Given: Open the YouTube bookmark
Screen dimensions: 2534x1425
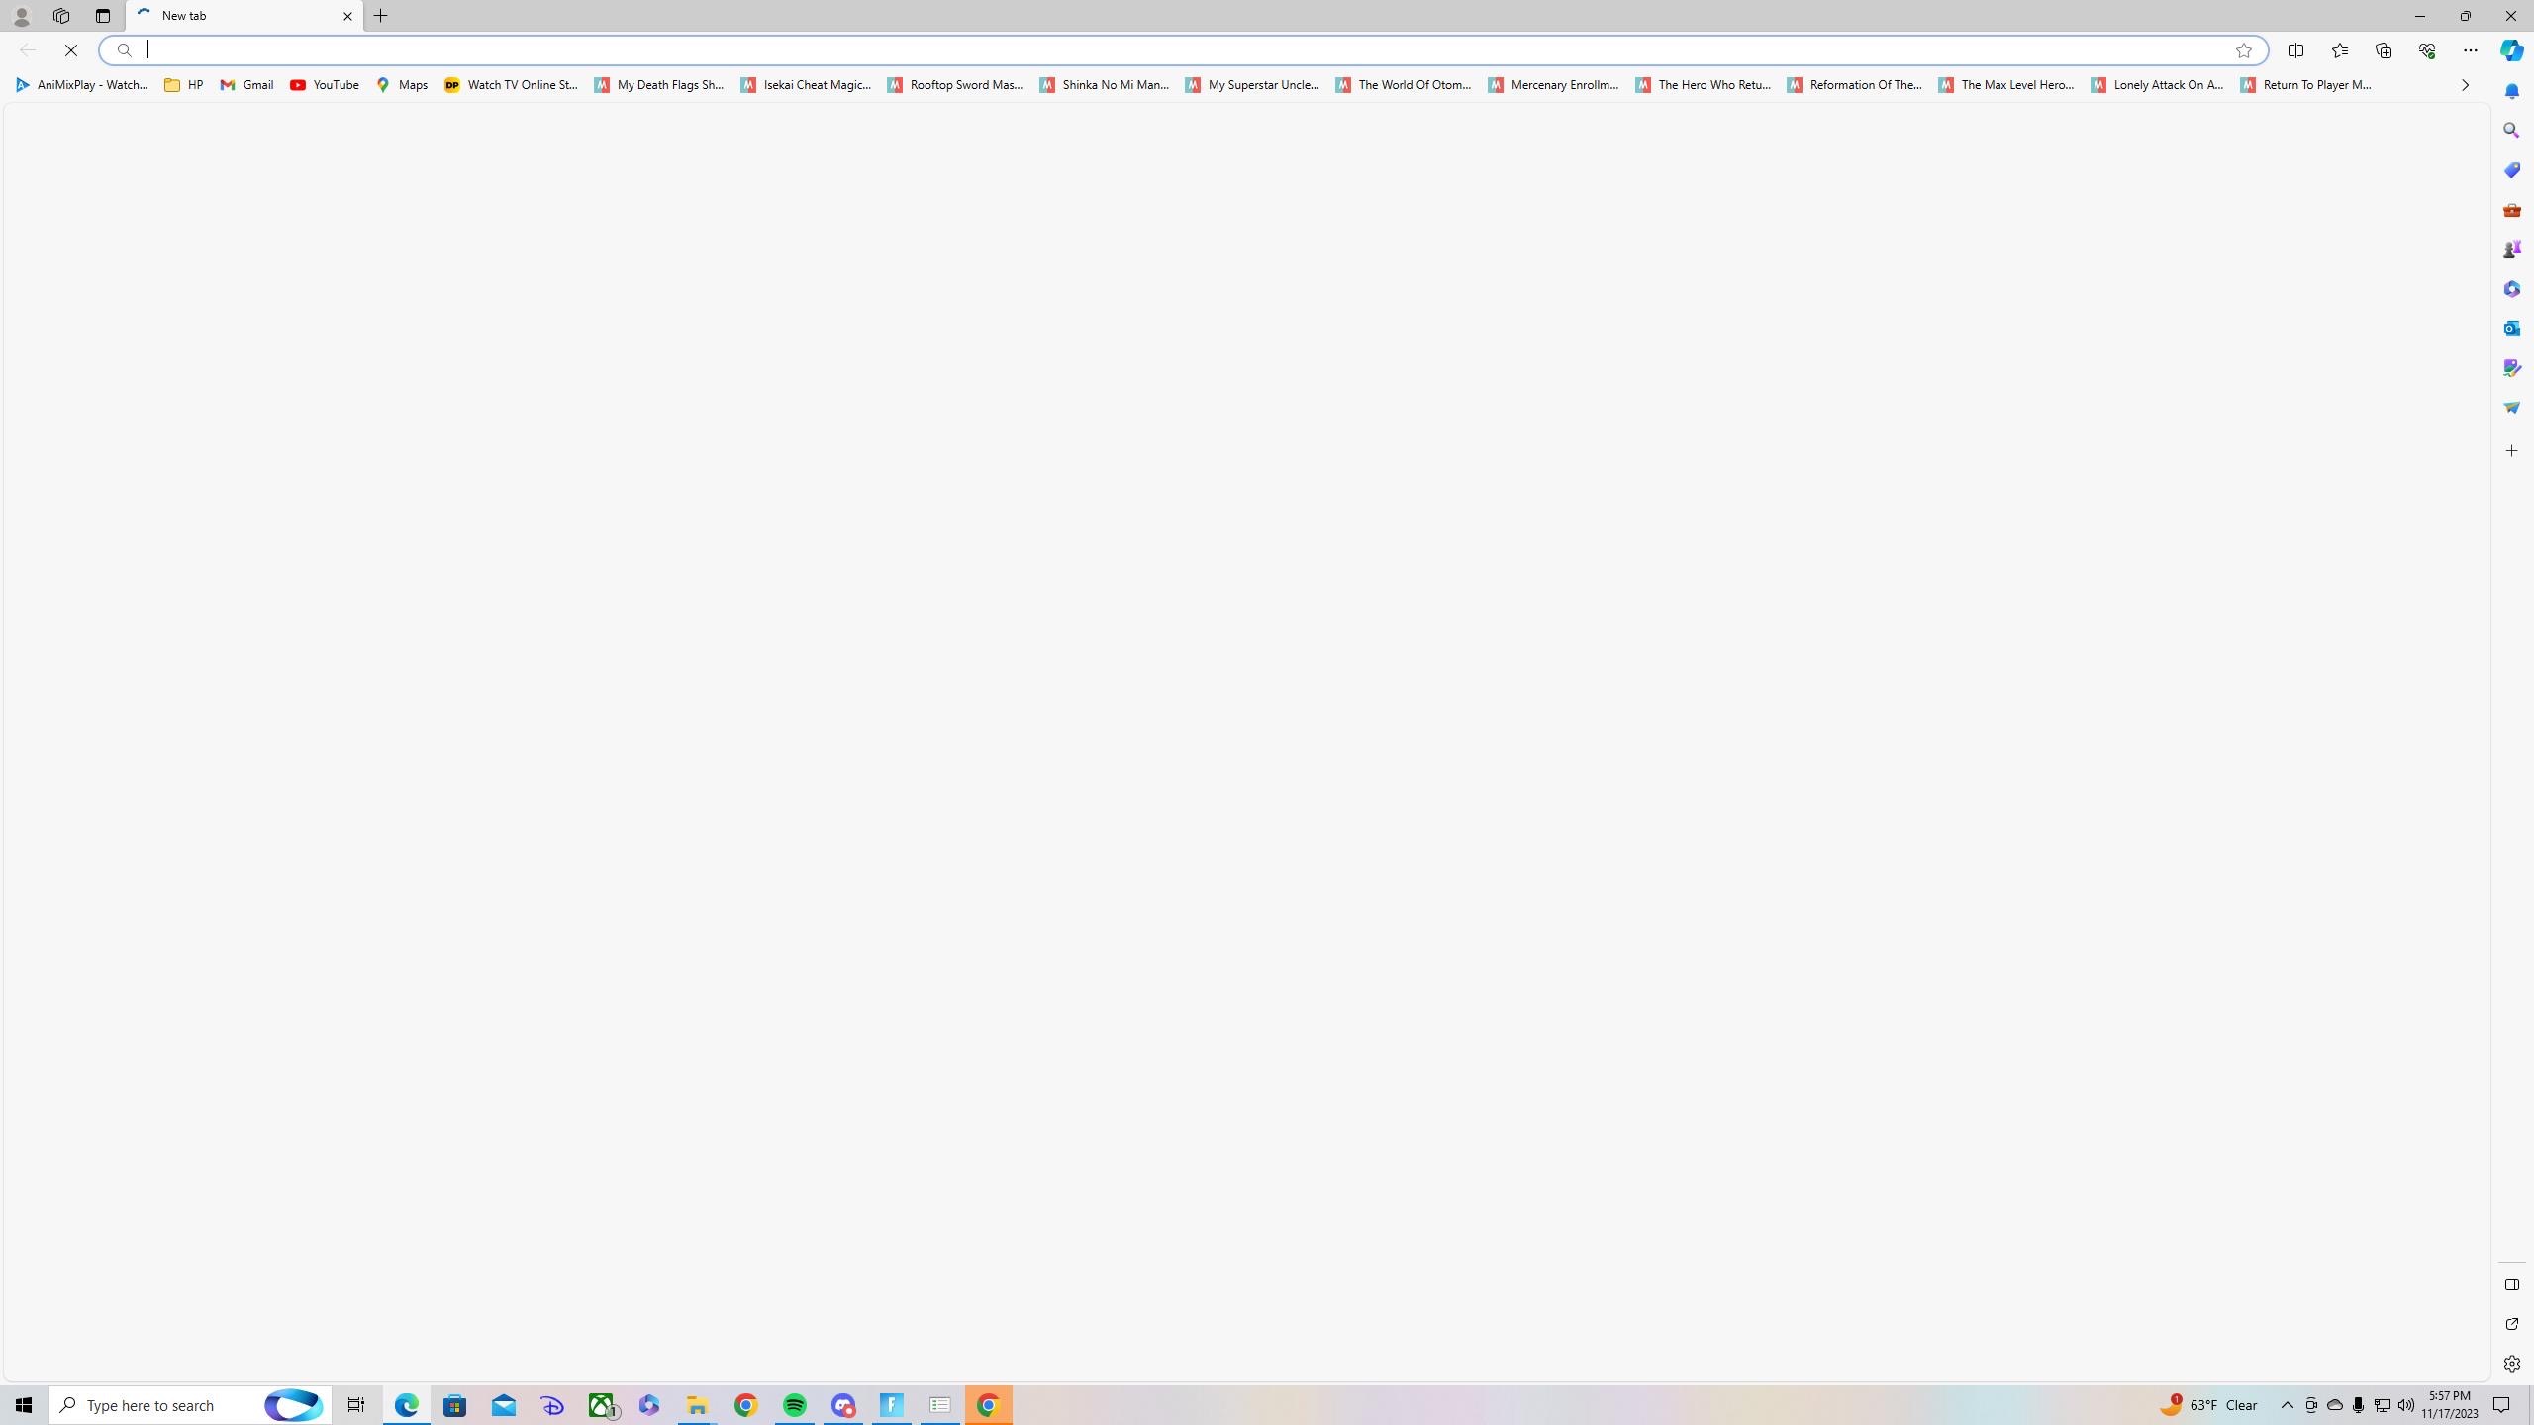Looking at the screenshot, I should (x=325, y=85).
